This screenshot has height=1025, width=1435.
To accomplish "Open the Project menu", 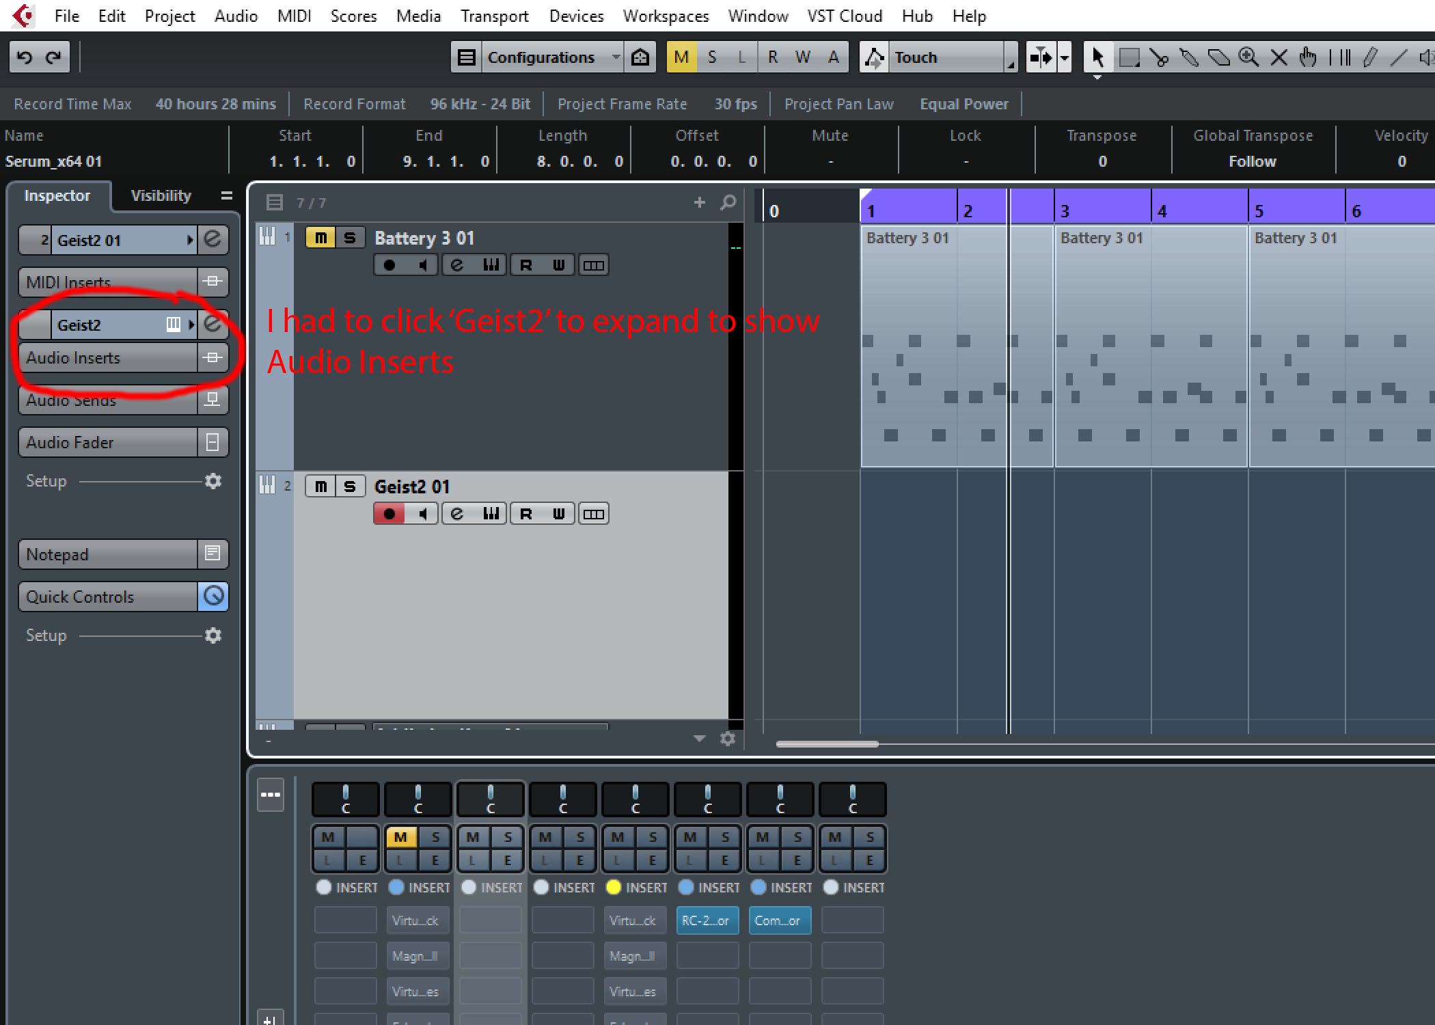I will pos(169,16).
